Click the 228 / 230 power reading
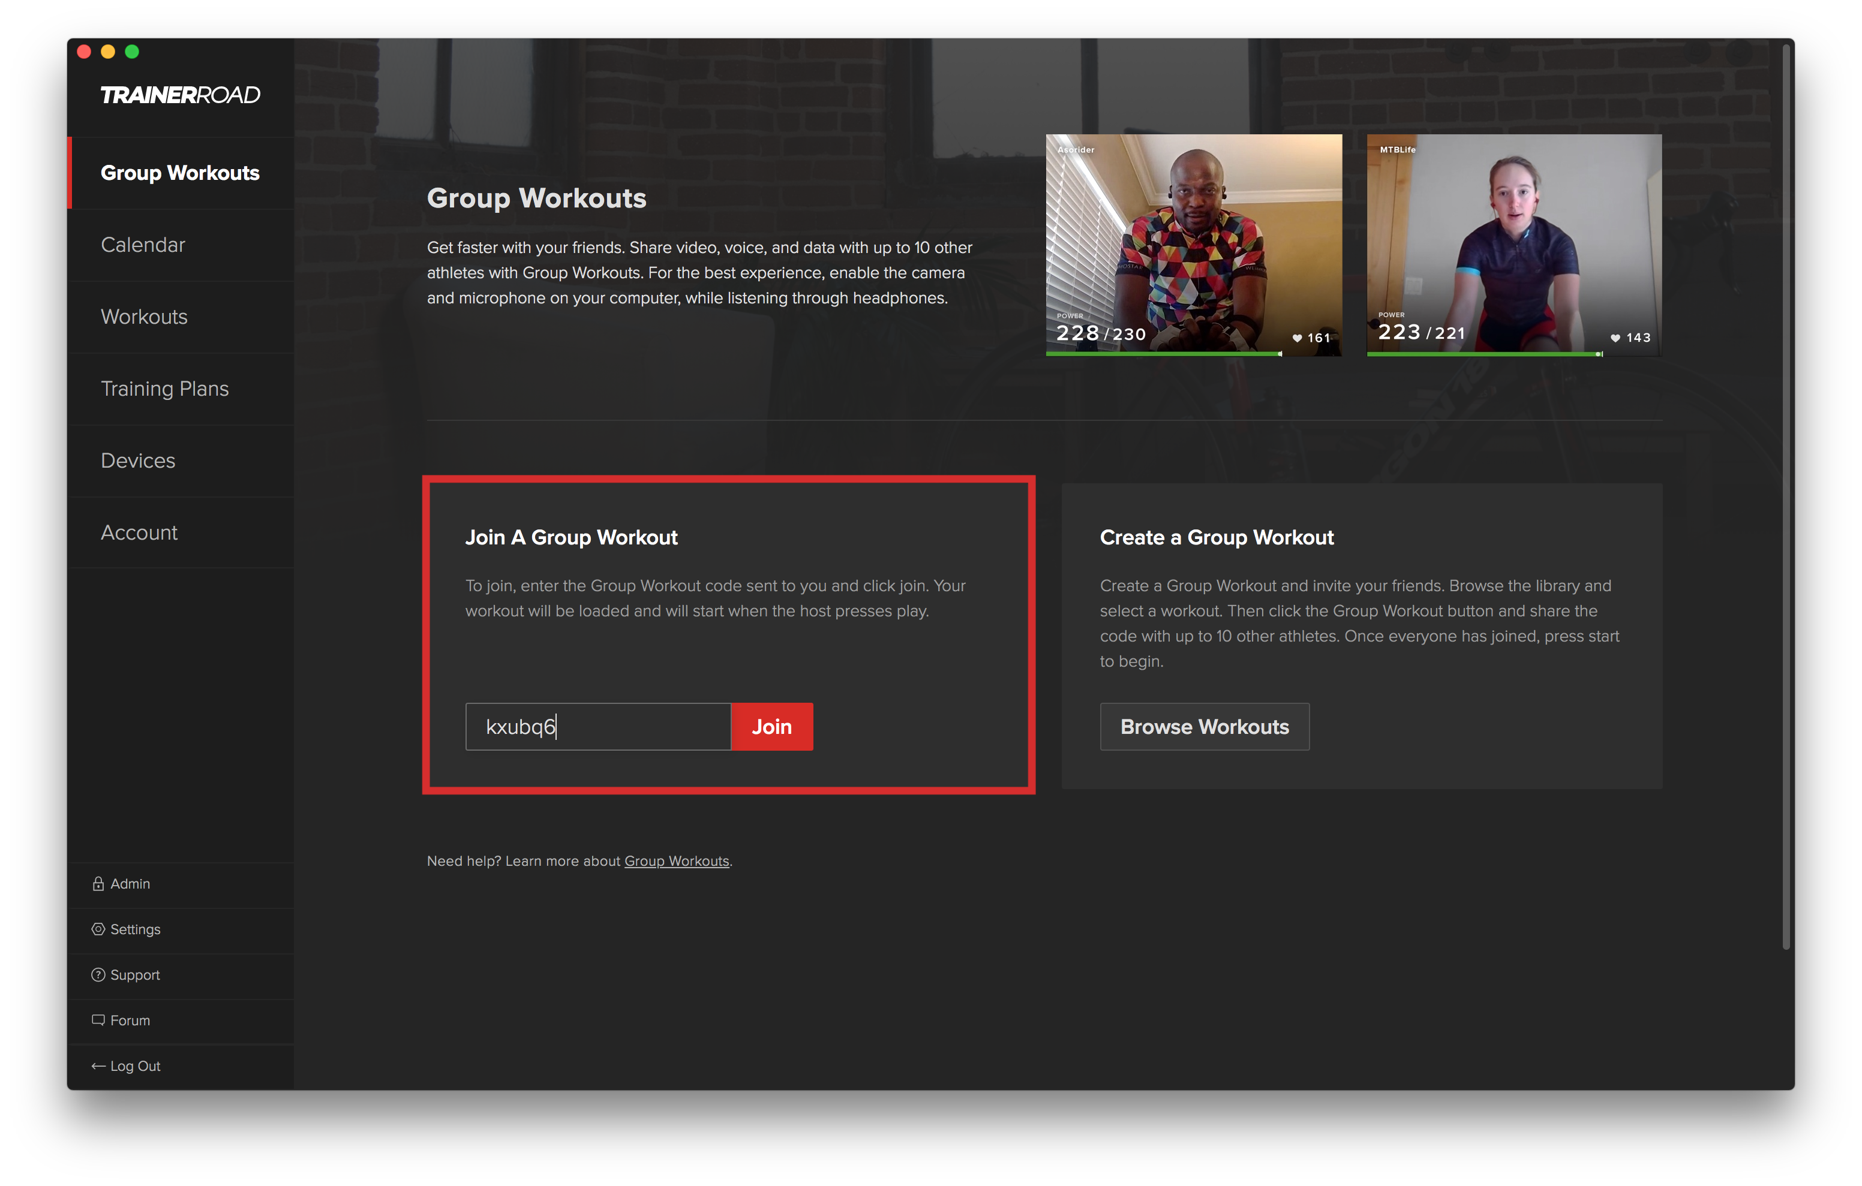Image resolution: width=1862 pixels, height=1186 pixels. [x=1101, y=333]
